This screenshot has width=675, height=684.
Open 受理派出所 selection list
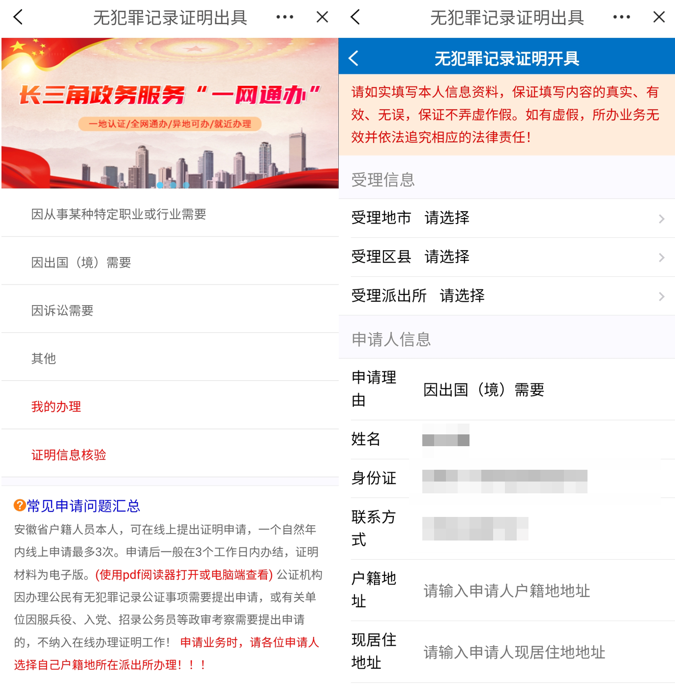[507, 296]
